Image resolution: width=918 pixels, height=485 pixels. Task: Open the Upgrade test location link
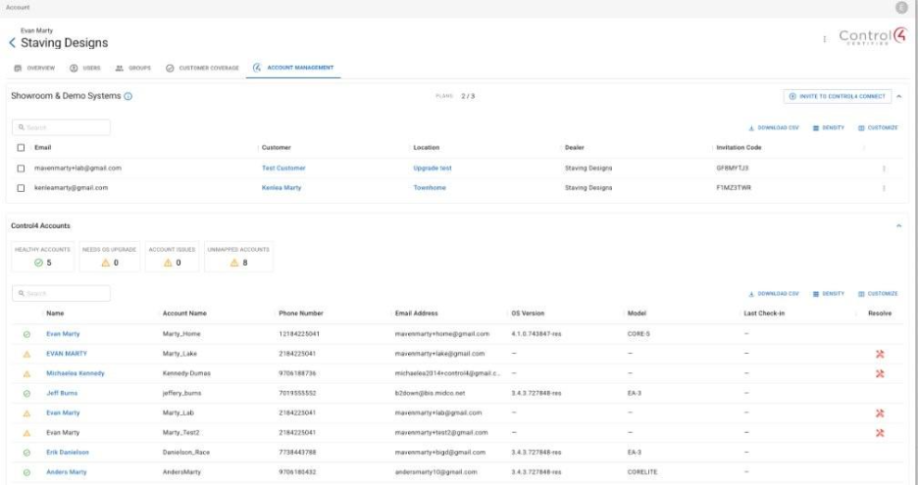[433, 169]
